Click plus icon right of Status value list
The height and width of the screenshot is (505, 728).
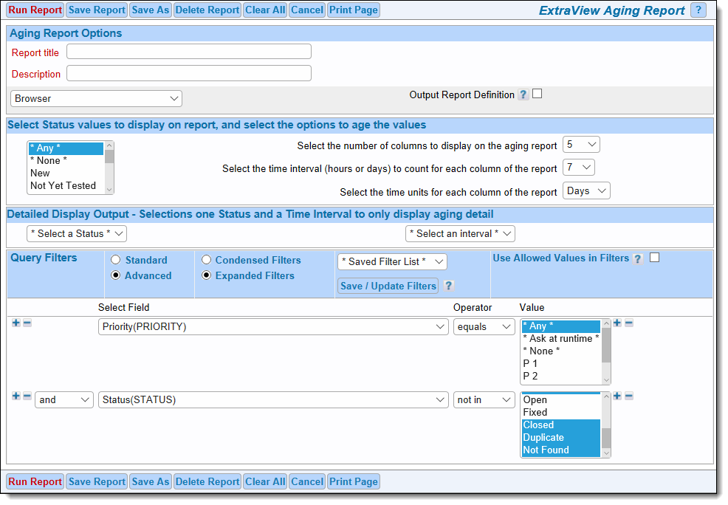(618, 396)
